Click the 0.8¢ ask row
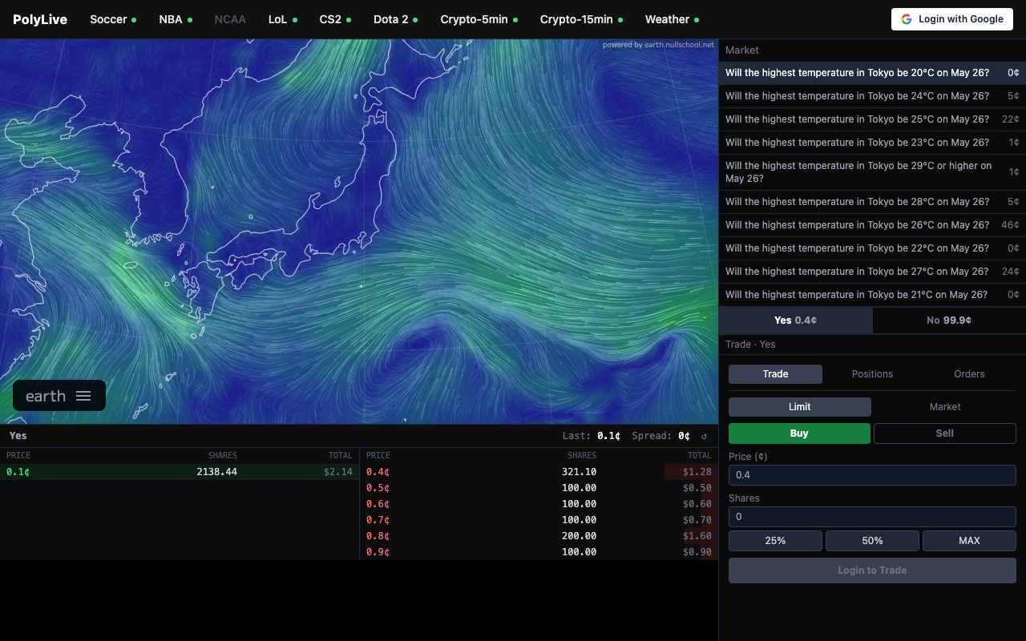This screenshot has height=641, width=1026. [x=539, y=536]
